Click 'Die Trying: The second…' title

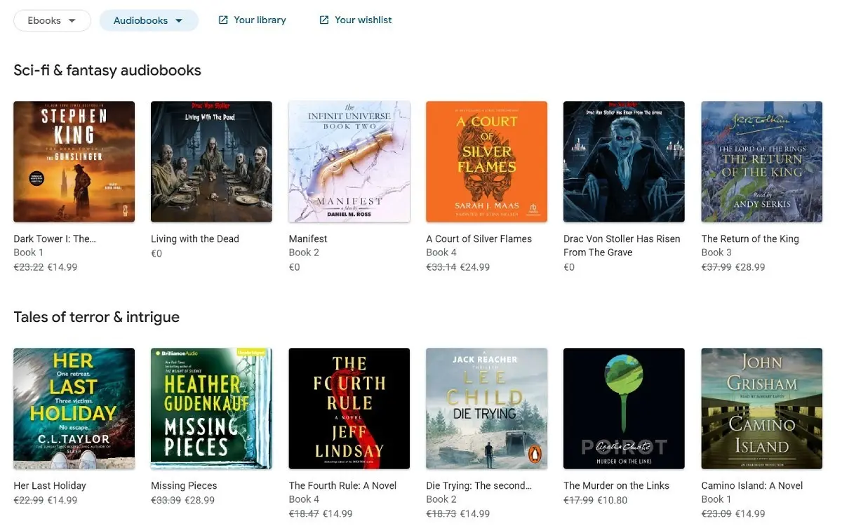tap(479, 486)
